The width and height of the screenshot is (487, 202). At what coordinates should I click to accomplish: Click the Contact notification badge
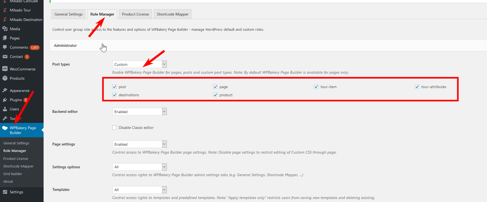pyautogui.click(x=27, y=57)
